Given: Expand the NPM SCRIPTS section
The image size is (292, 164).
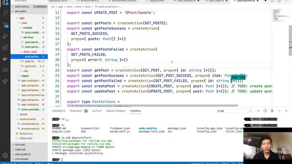Looking at the screenshot, I should click(29, 154).
